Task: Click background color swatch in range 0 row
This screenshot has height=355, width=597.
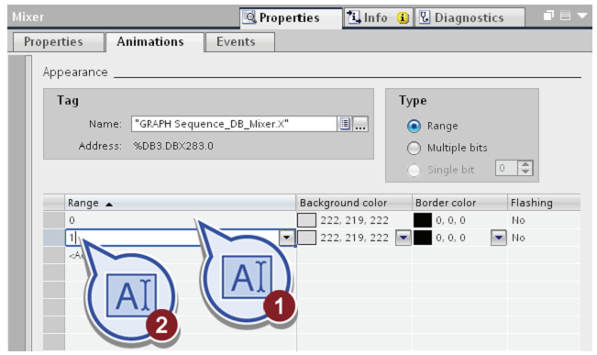Action: [x=306, y=220]
